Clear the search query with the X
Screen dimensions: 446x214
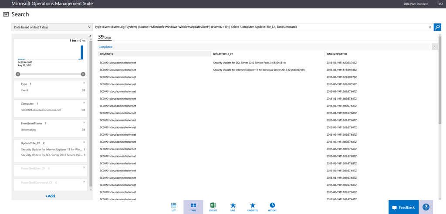tap(429, 27)
